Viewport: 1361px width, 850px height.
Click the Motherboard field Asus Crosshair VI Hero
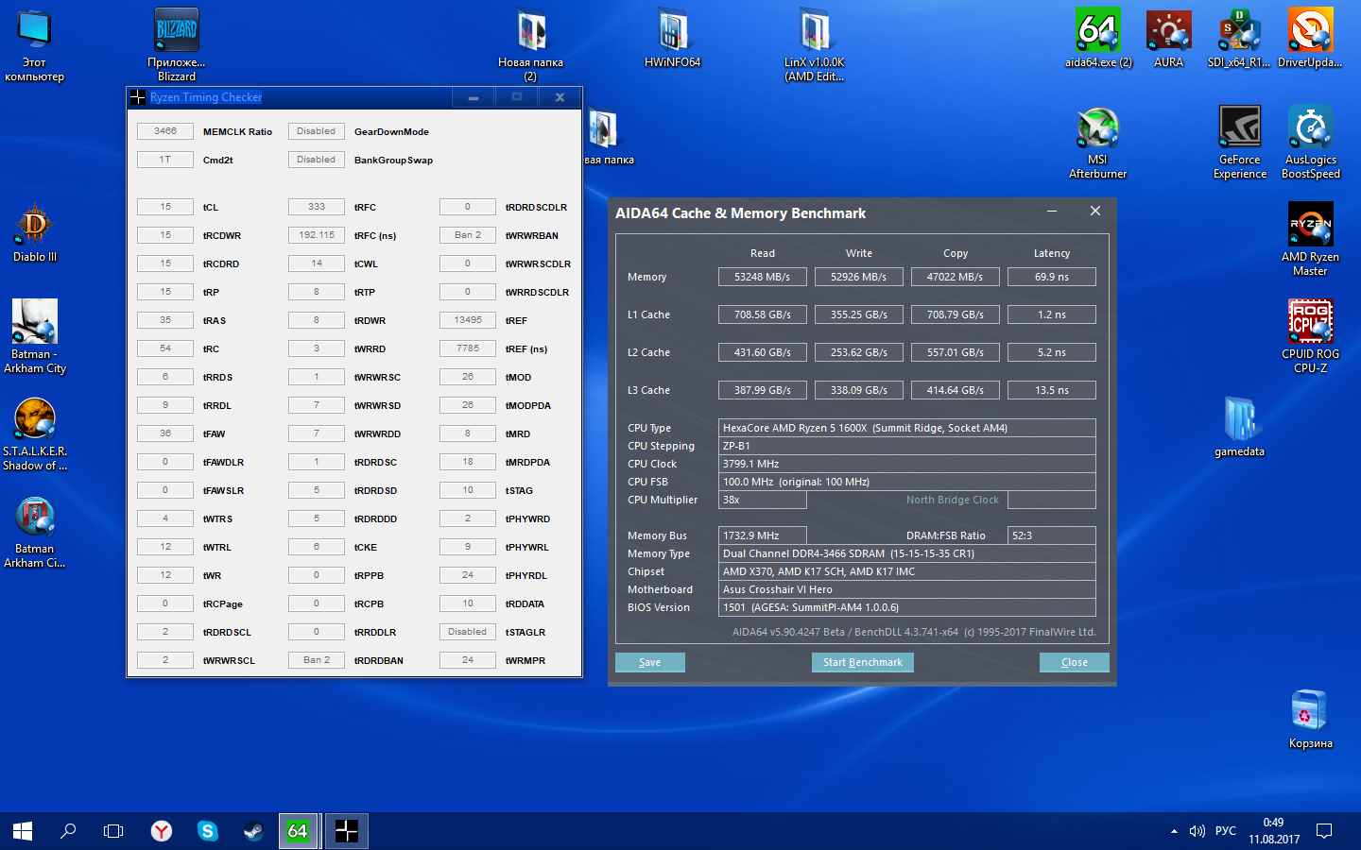(907, 589)
